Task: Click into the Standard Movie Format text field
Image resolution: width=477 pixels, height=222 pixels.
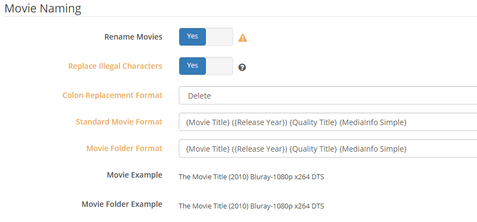Action: click(x=328, y=122)
